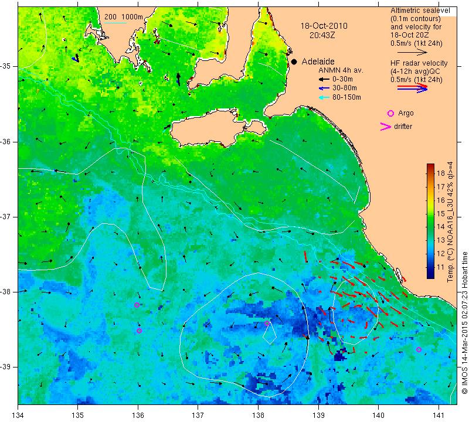Click the 'drifter' legend label
The width and height of the screenshot is (469, 422).
[x=403, y=127]
